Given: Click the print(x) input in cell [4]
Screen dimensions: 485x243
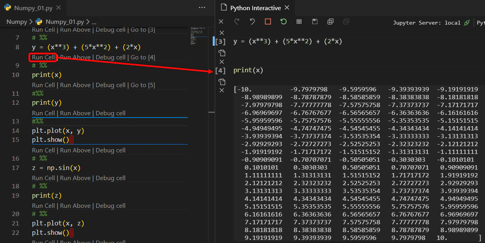Looking at the screenshot, I should [x=248, y=71].
